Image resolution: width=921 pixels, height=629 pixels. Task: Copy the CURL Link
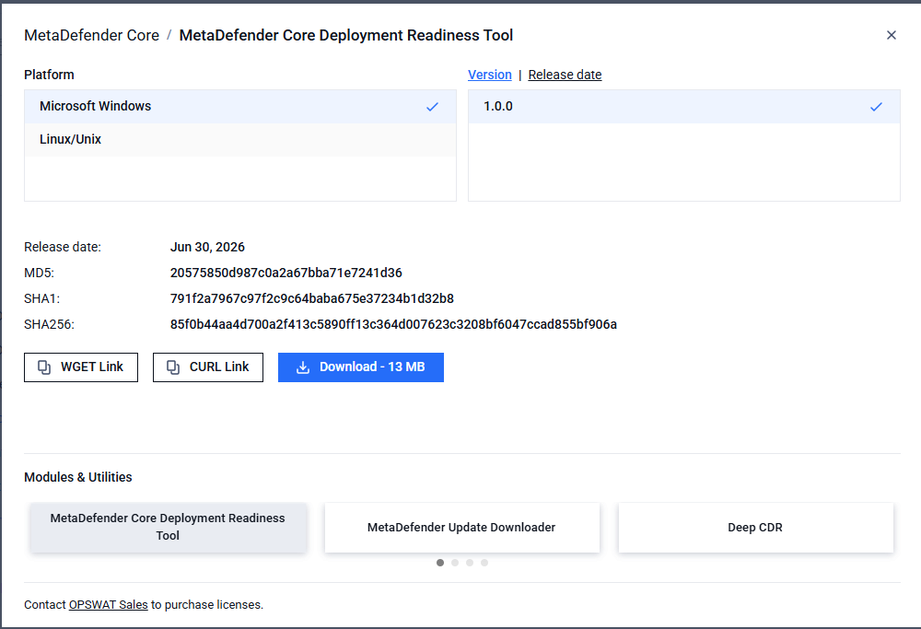tap(208, 367)
